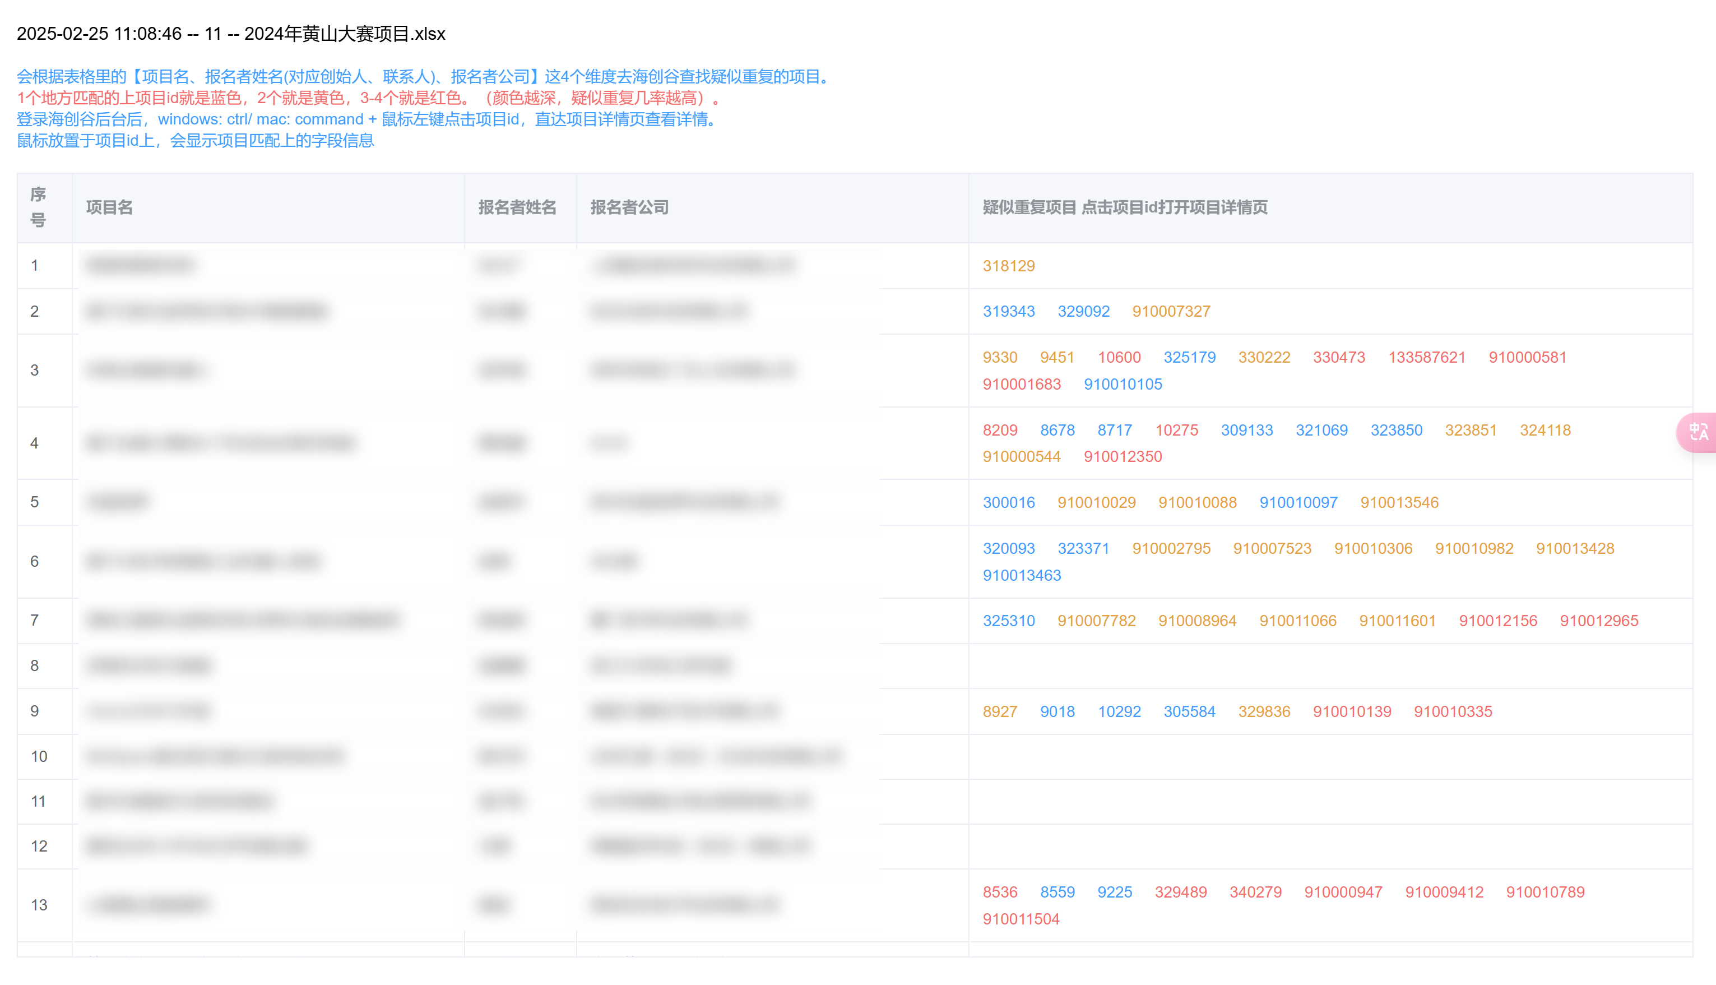Click yellow project ID 910007327
The width and height of the screenshot is (1716, 985).
(1171, 311)
